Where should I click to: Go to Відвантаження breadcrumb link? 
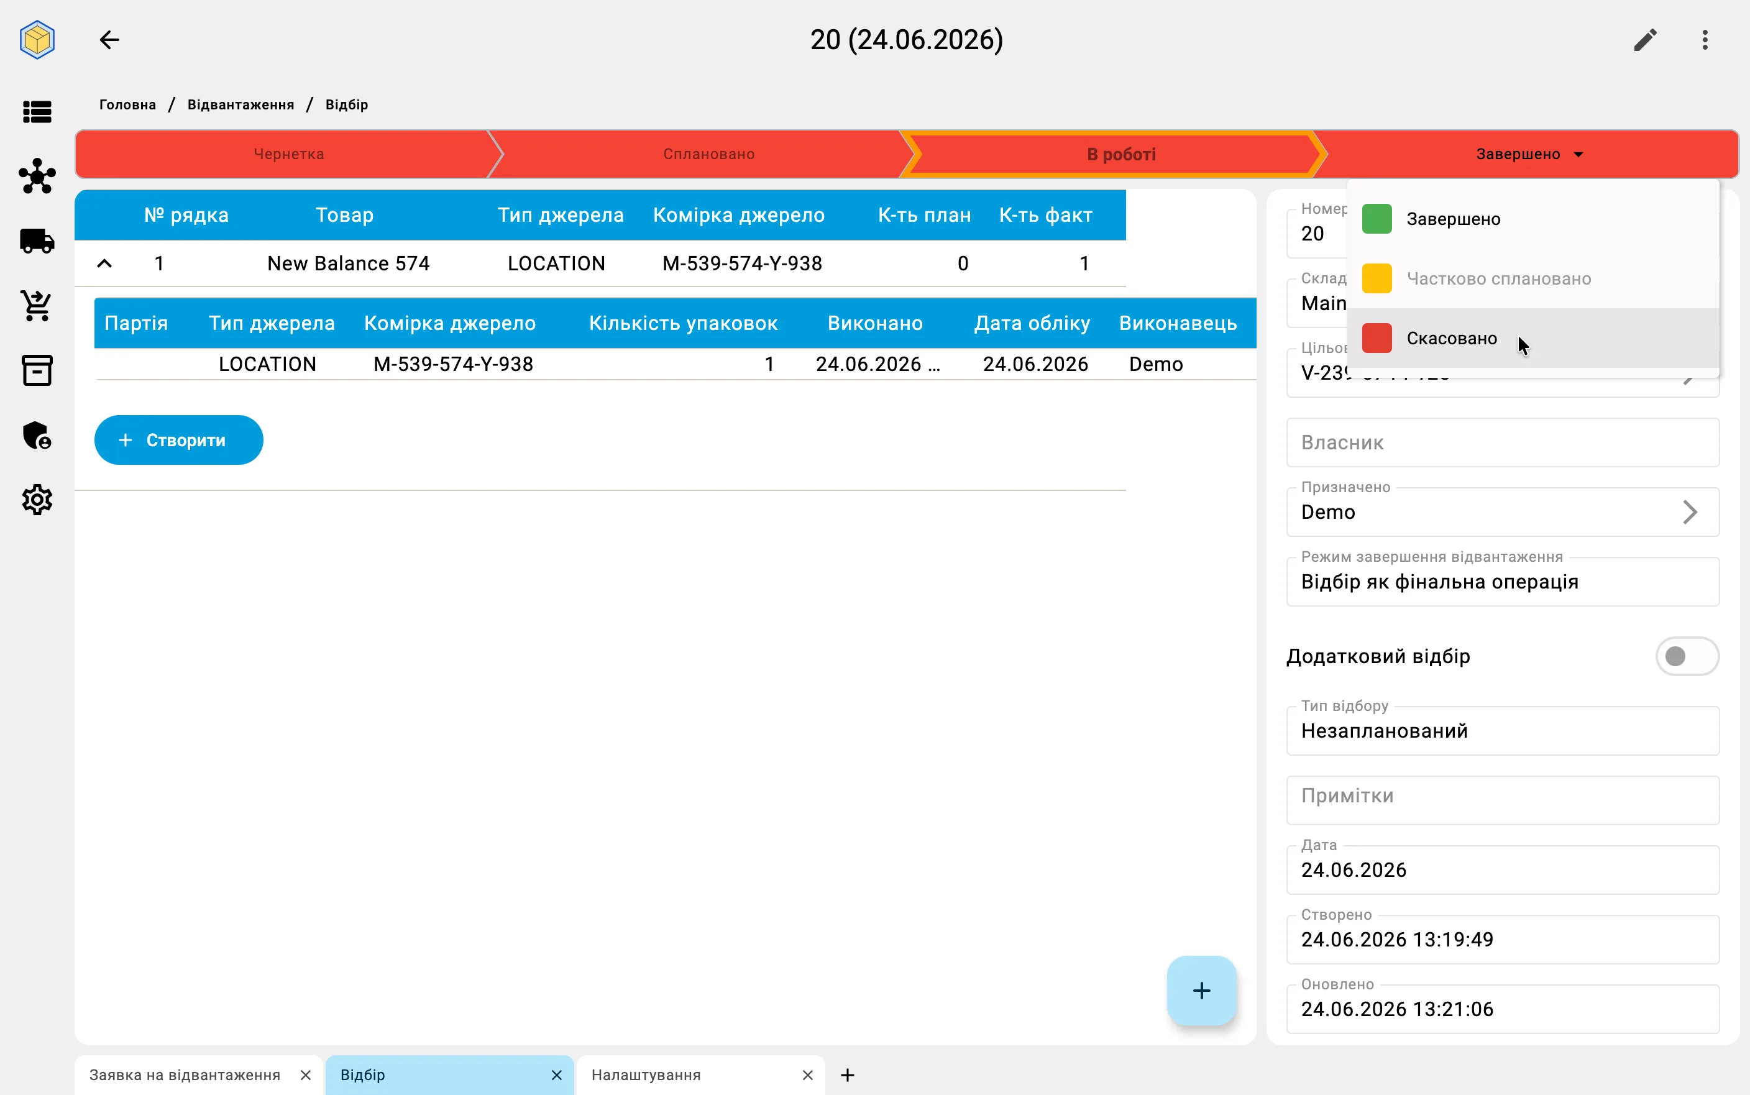(241, 105)
